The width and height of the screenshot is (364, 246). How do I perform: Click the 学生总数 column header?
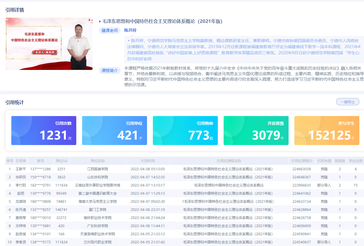pos(355,161)
